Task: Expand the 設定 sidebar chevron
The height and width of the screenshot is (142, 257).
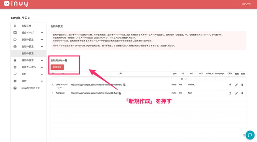Action: 42,81
